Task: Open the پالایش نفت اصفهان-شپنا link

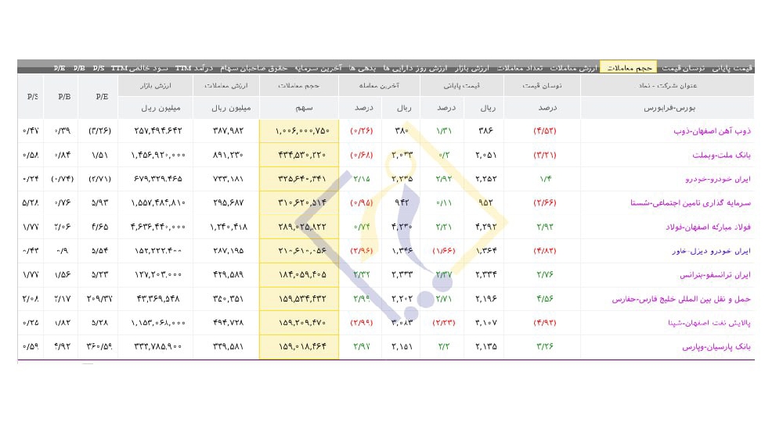Action: [709, 323]
